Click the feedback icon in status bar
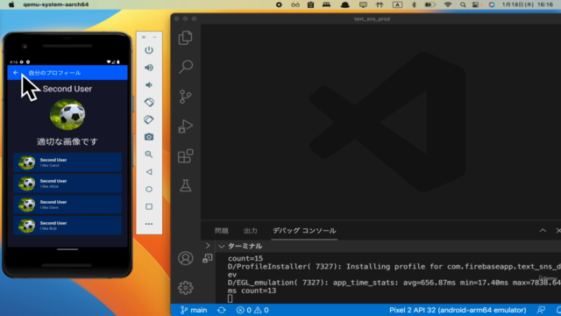The width and height of the screenshot is (561, 316). tap(541, 310)
